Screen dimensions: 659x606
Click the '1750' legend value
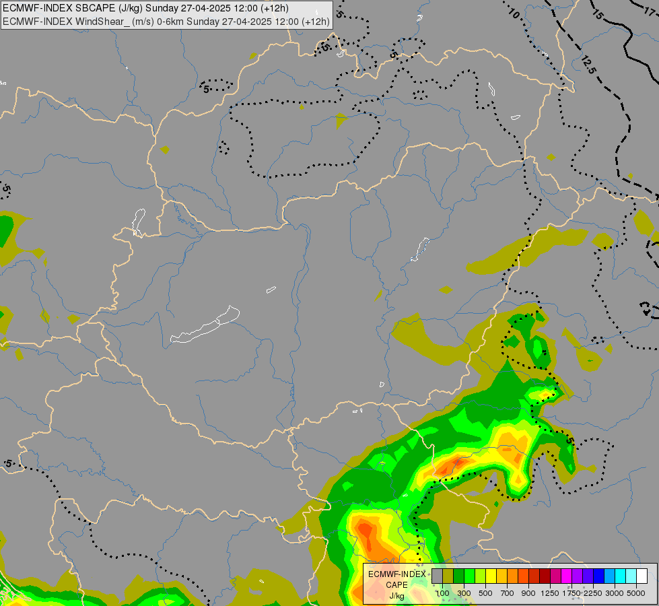(x=571, y=593)
